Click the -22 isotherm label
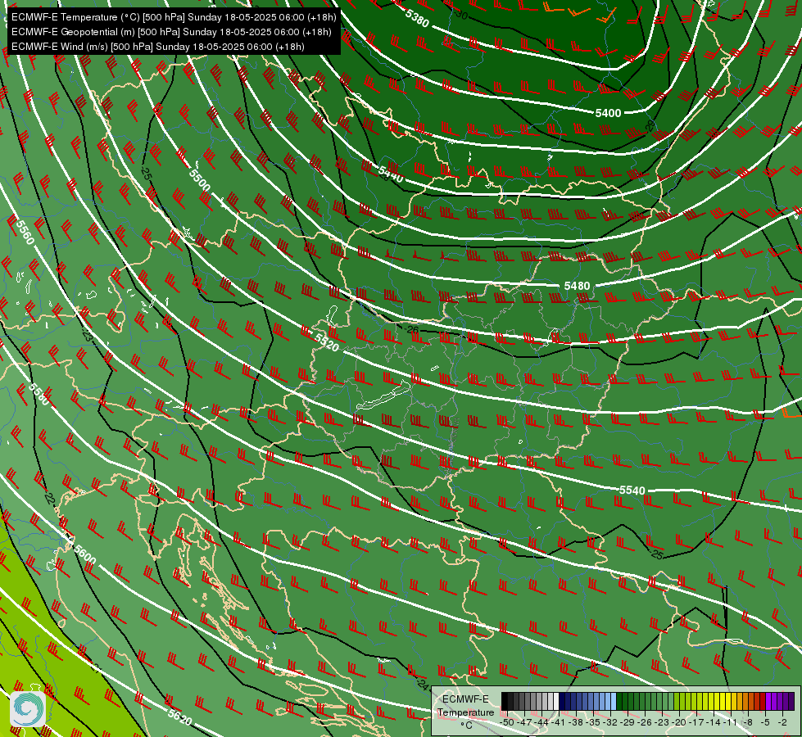 click(49, 498)
